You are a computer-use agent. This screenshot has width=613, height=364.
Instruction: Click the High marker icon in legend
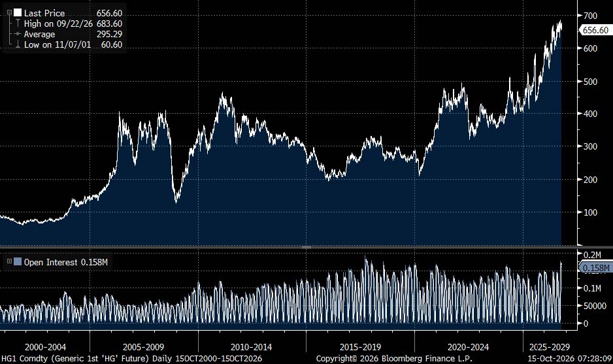click(x=18, y=24)
